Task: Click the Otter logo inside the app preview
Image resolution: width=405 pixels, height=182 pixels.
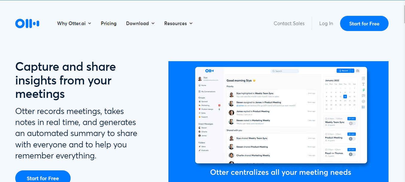Action: [x=209, y=71]
